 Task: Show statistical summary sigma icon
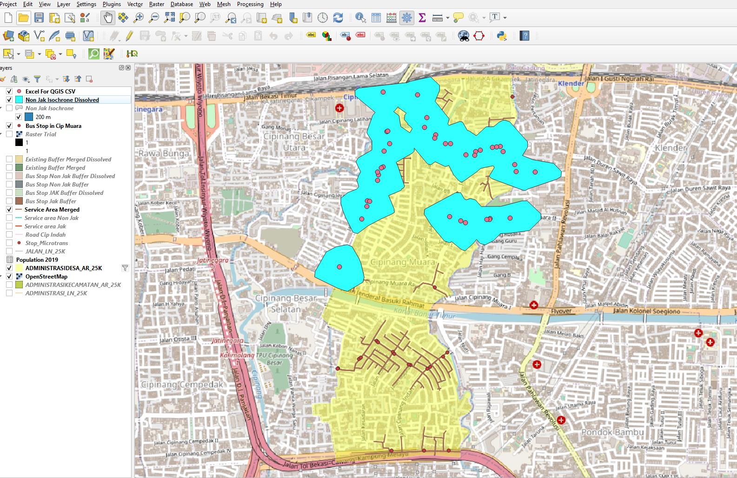(x=422, y=18)
